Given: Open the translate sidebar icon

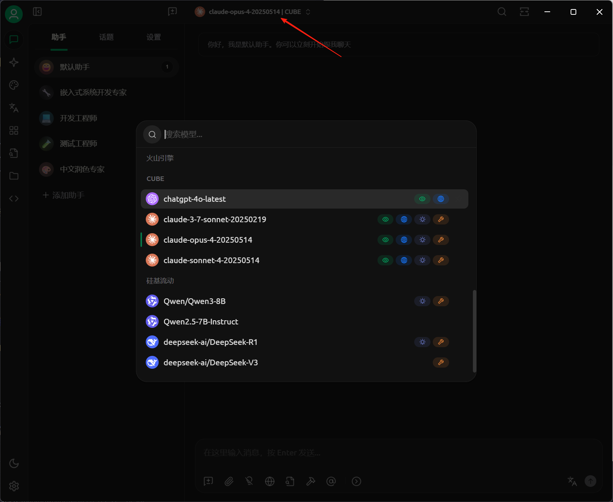Looking at the screenshot, I should click(x=14, y=108).
